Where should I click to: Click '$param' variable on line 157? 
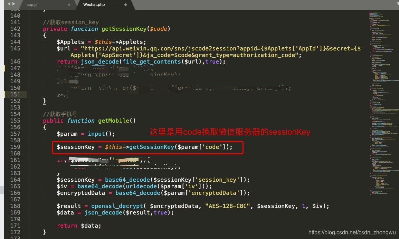click(67, 134)
